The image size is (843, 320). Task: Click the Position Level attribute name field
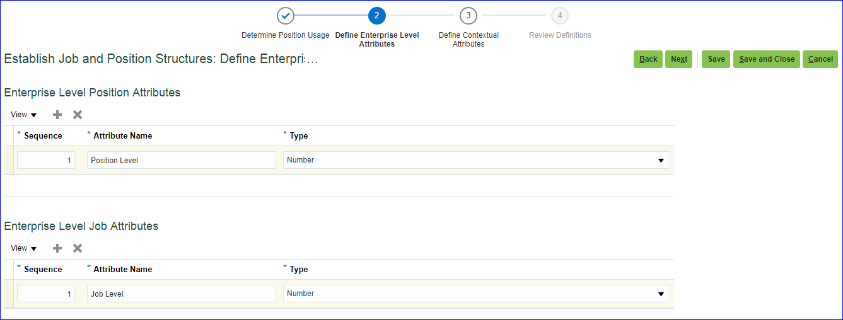181,161
